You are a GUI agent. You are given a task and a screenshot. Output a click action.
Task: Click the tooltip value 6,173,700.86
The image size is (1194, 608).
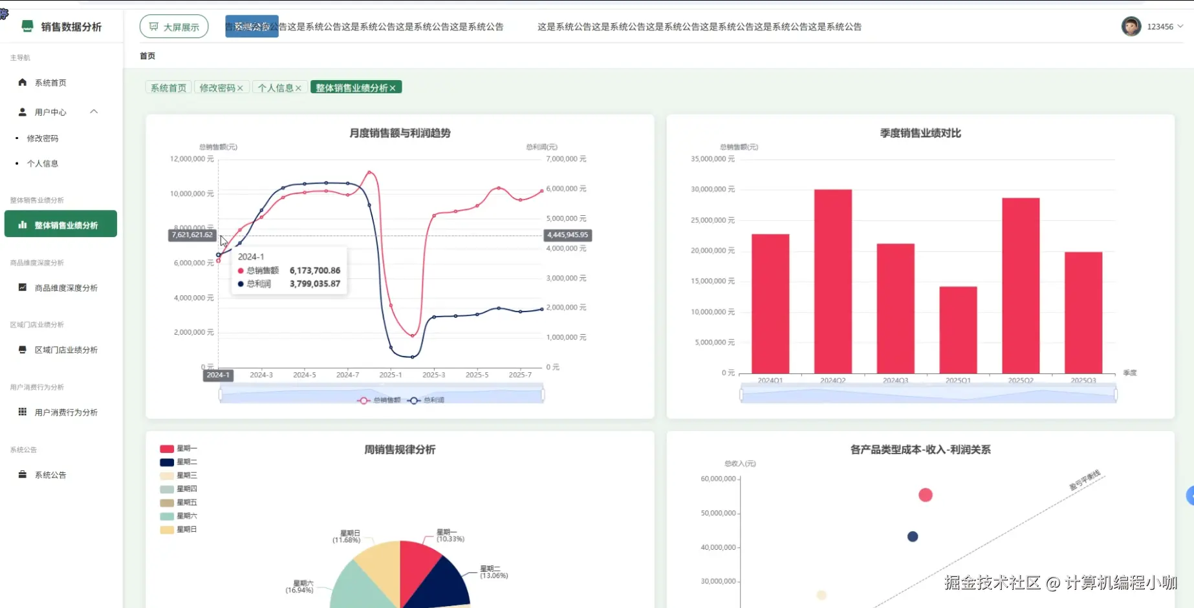pos(315,271)
